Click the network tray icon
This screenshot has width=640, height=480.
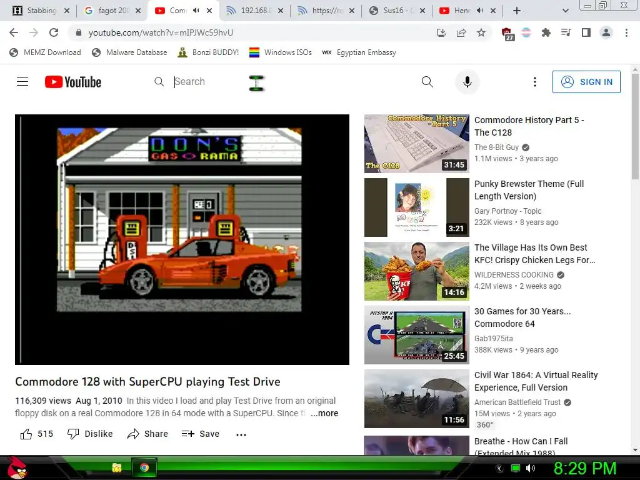(x=516, y=468)
